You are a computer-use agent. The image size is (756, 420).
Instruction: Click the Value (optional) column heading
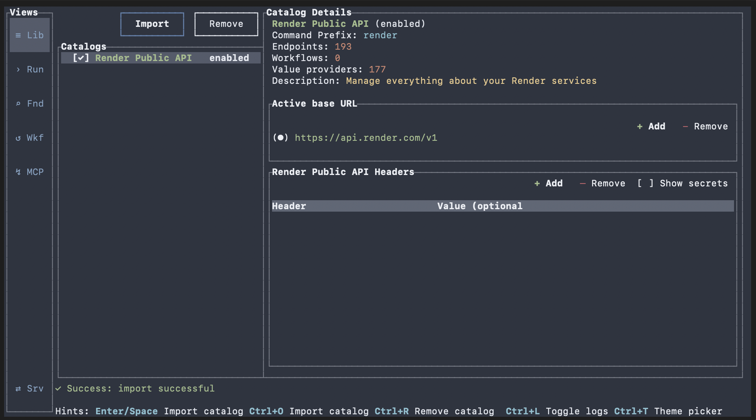[x=479, y=206]
